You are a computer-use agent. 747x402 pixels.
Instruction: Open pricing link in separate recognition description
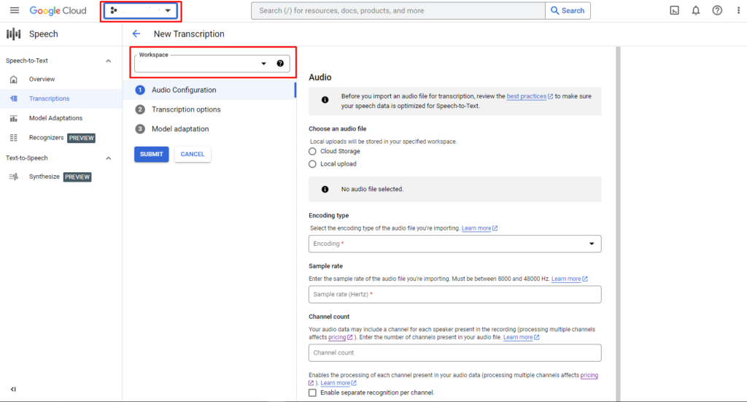pyautogui.click(x=589, y=375)
